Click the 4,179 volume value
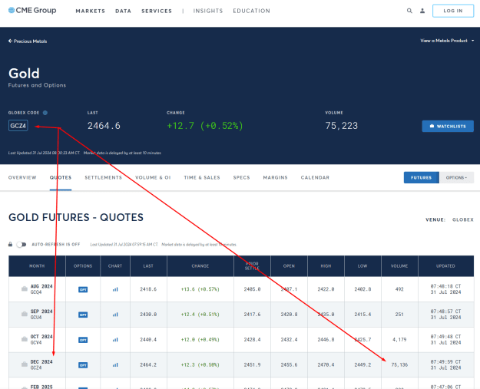The width and height of the screenshot is (480, 389). 399,340
